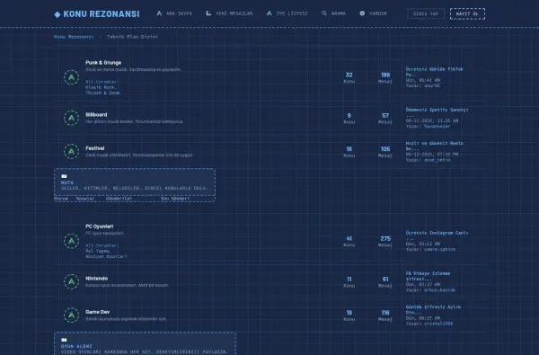Open the Yardım menu item

coord(373,13)
